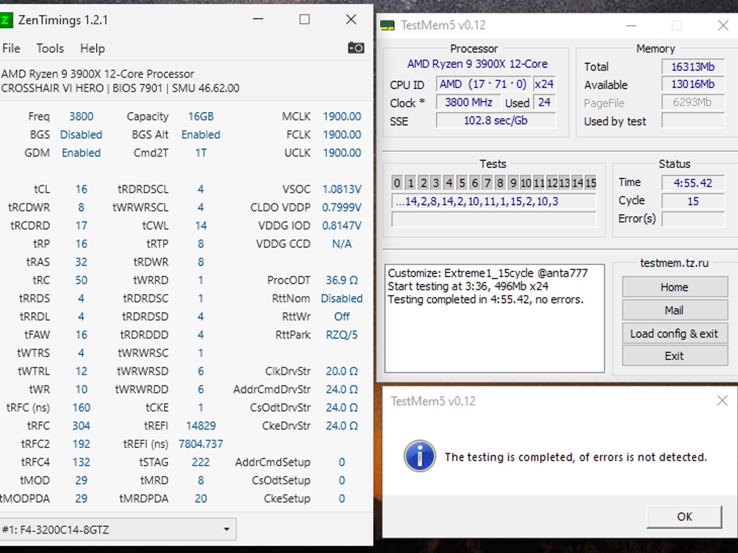Close the TestMem5 completion dialog with its X
Image resolution: width=738 pixels, height=553 pixels.
pyautogui.click(x=722, y=401)
